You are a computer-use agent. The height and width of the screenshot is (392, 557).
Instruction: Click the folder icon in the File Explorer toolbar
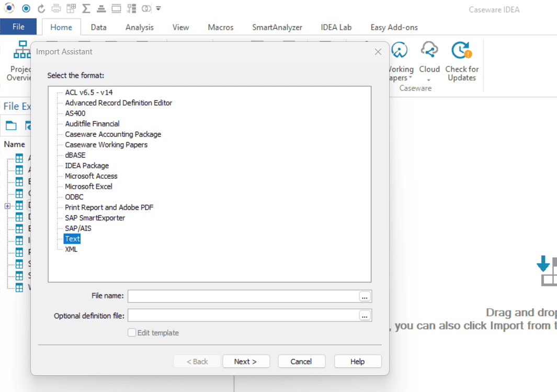11,125
